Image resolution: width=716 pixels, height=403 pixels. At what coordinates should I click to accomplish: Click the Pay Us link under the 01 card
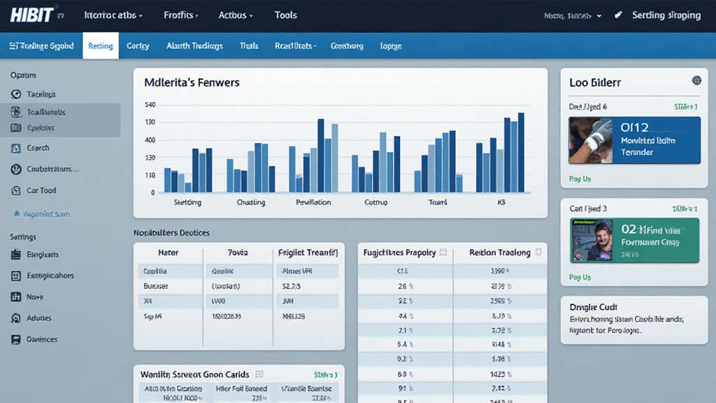(x=580, y=178)
